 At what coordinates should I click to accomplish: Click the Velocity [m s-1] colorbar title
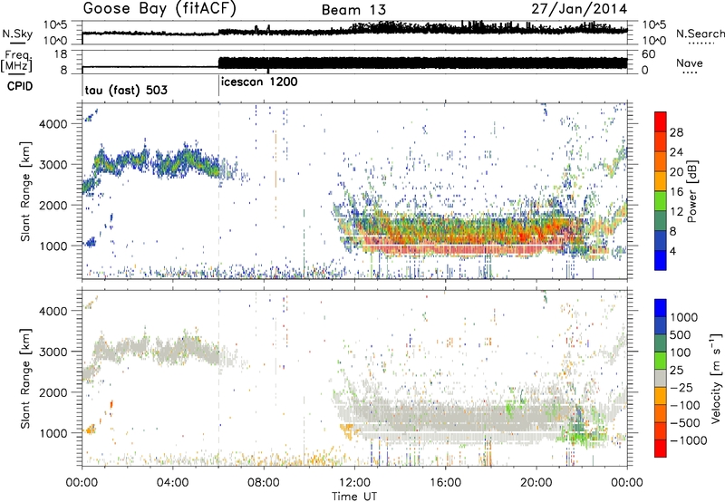(716, 378)
